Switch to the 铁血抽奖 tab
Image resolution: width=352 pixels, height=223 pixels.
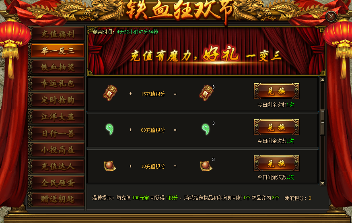[x=58, y=67]
